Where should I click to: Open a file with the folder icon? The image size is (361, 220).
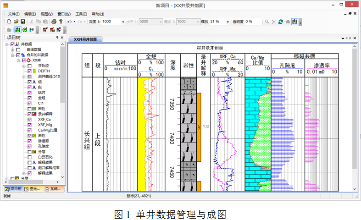[x=16, y=22]
